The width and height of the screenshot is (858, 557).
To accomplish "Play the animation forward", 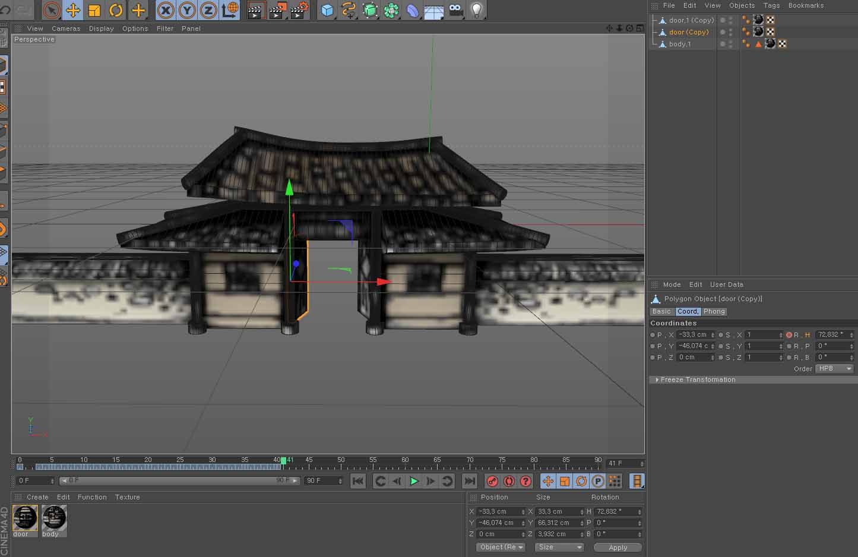I will (x=414, y=481).
